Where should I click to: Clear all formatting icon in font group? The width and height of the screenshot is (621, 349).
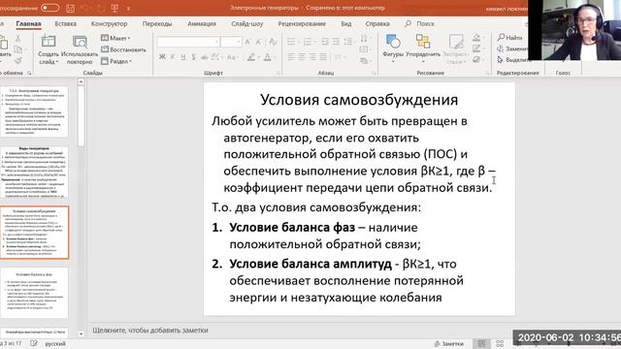(x=273, y=42)
